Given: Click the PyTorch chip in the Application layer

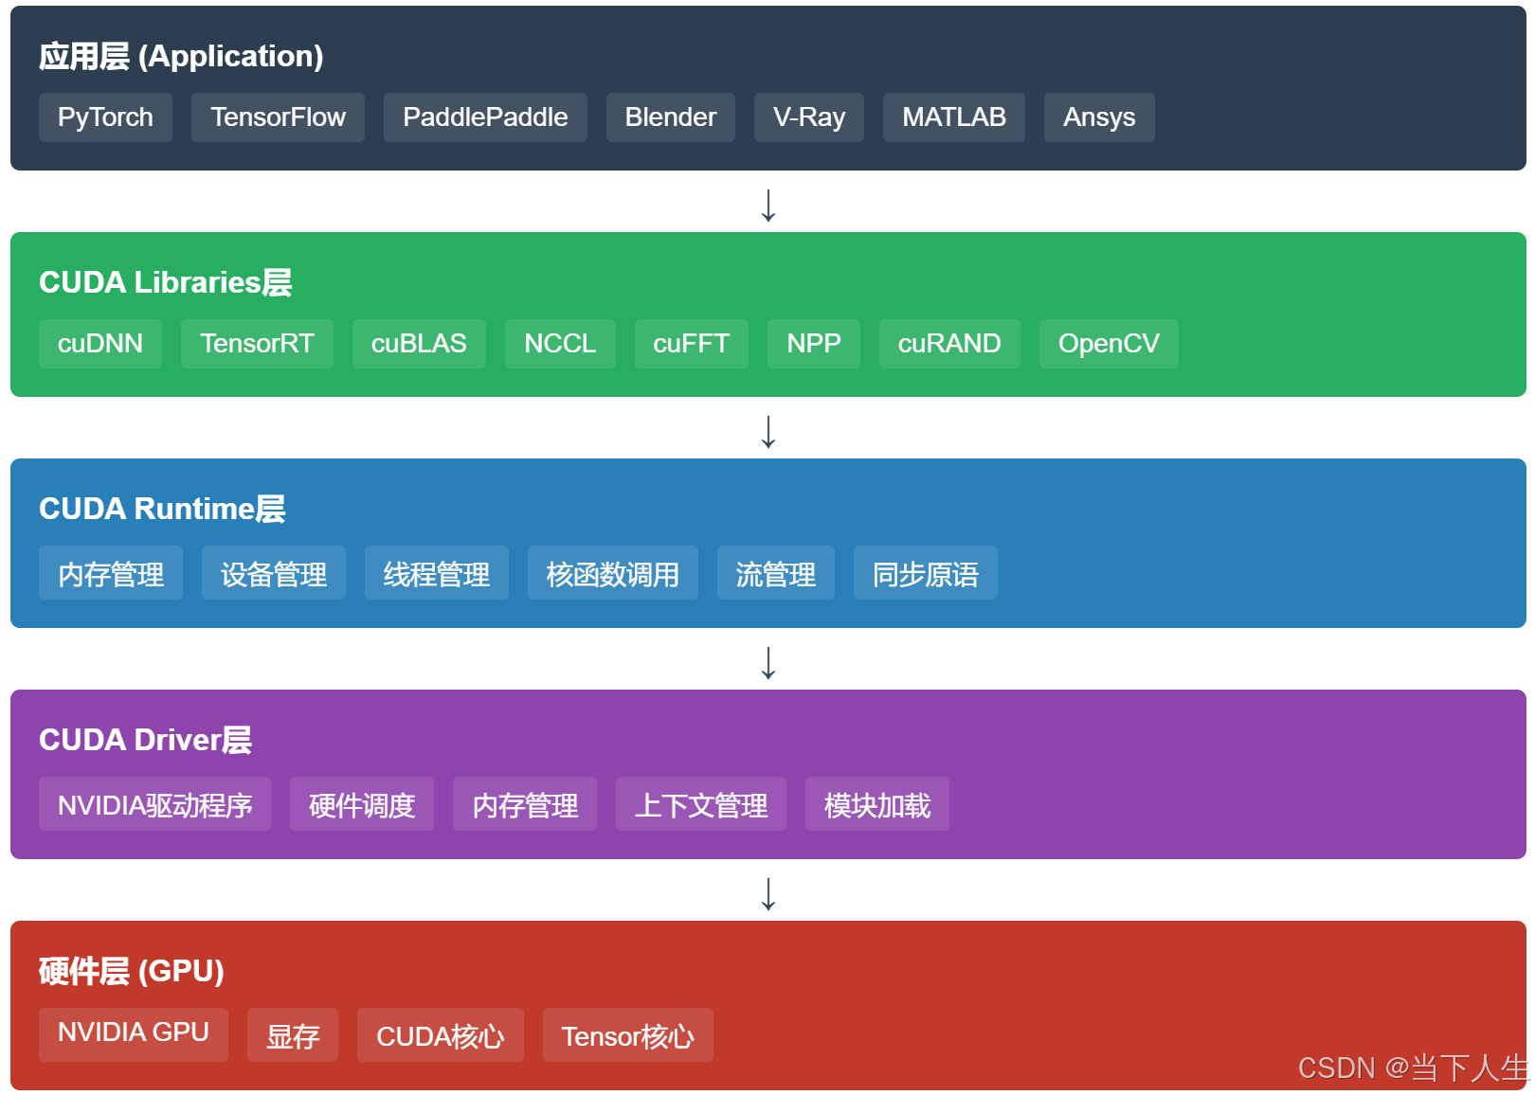Looking at the screenshot, I should point(105,117).
